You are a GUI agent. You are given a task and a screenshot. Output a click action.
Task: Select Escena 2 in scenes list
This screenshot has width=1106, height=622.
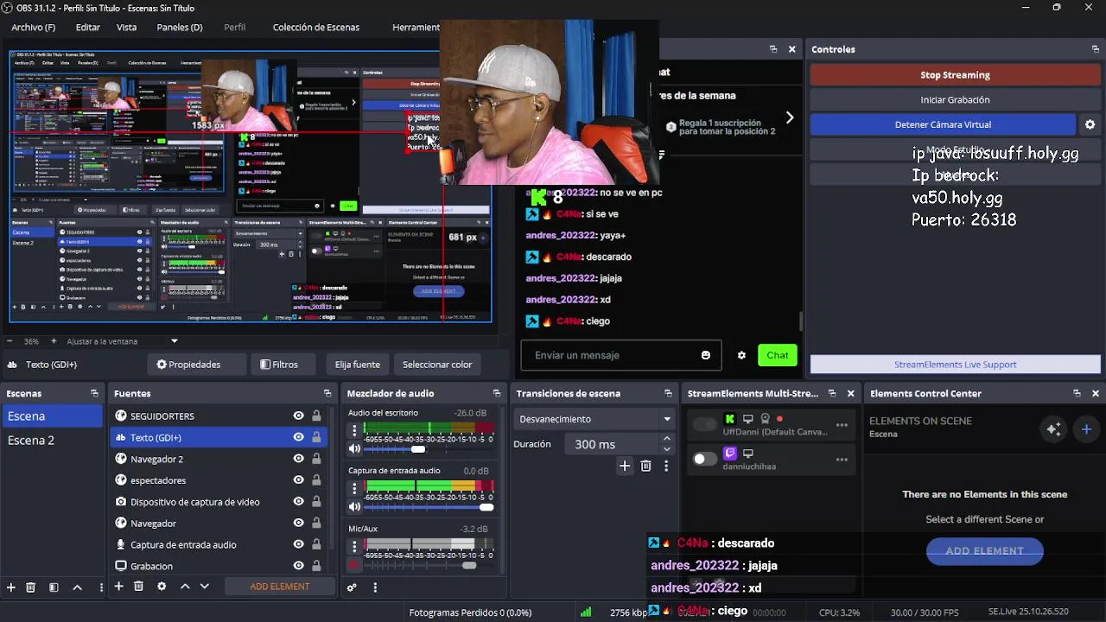click(52, 440)
